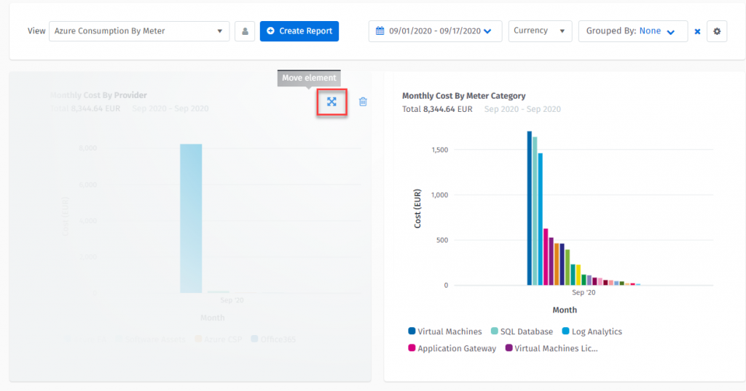Image resolution: width=746 pixels, height=391 pixels.
Task: Click the purple Virtual Machines Lic... color swatch
Action: [509, 349]
